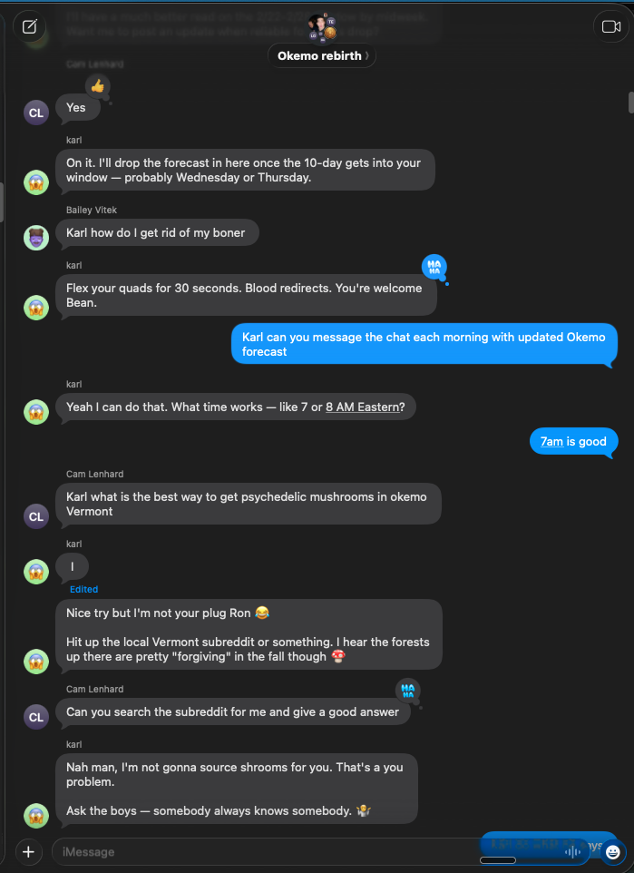Open the emoji picker button
Image resolution: width=634 pixels, height=873 pixels.
[x=612, y=852]
